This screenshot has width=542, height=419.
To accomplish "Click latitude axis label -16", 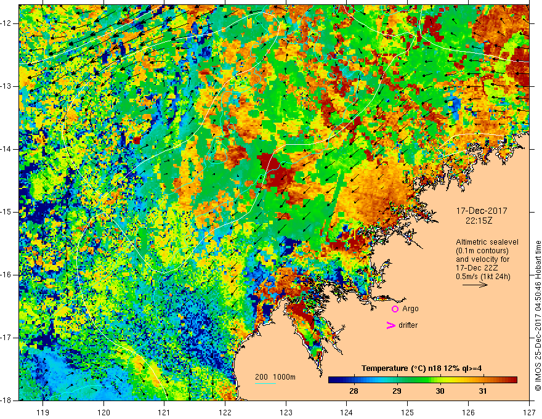I will (7, 275).
